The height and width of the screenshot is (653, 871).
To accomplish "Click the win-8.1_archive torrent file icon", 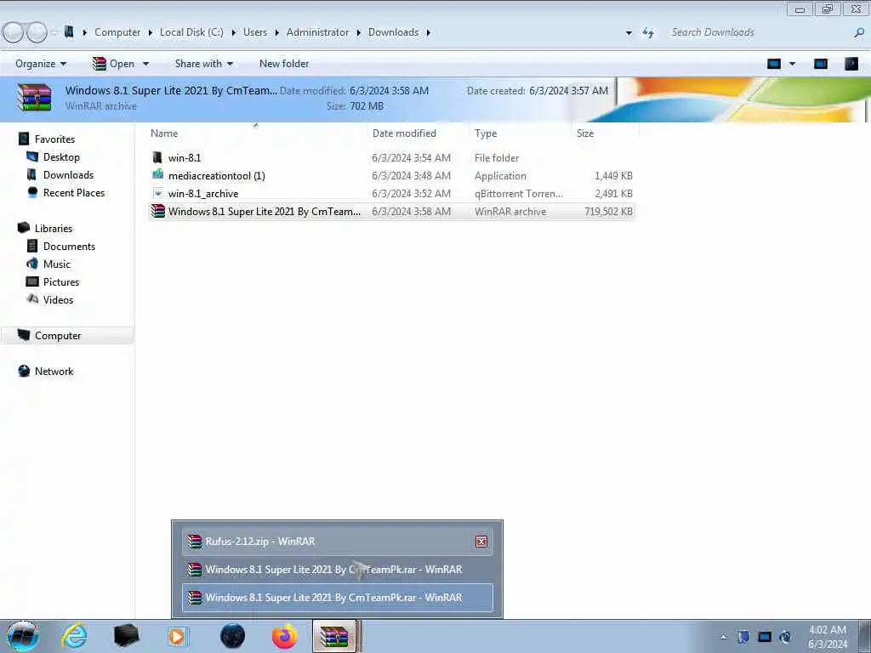I will [x=157, y=193].
